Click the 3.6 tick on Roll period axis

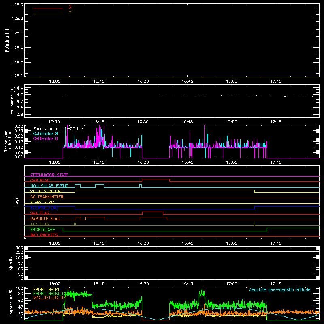click(x=20, y=115)
